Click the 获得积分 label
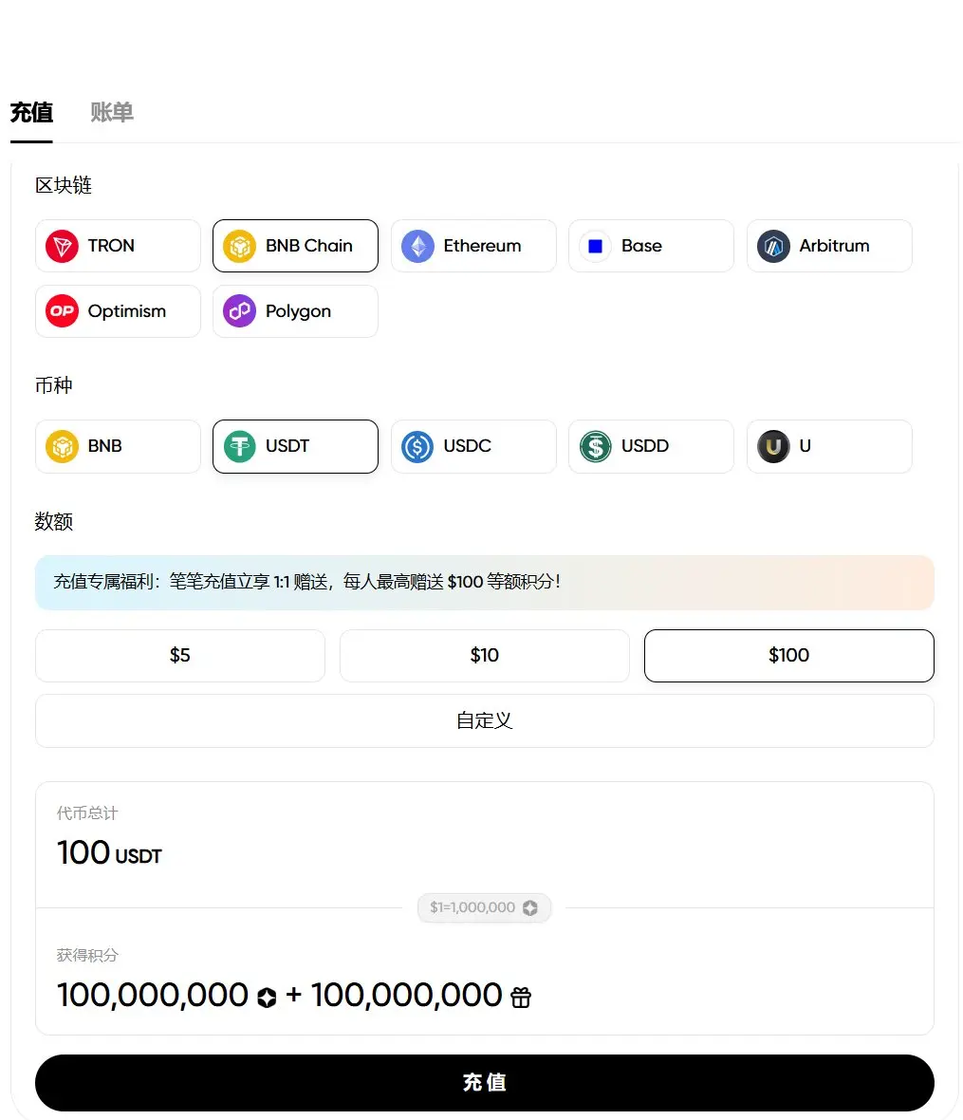Screen dimensions: 963x1120 coord(87,955)
